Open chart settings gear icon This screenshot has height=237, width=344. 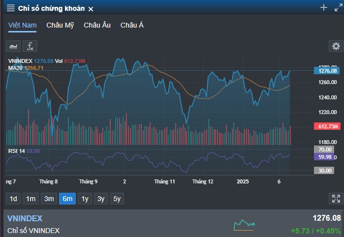tap(336, 46)
